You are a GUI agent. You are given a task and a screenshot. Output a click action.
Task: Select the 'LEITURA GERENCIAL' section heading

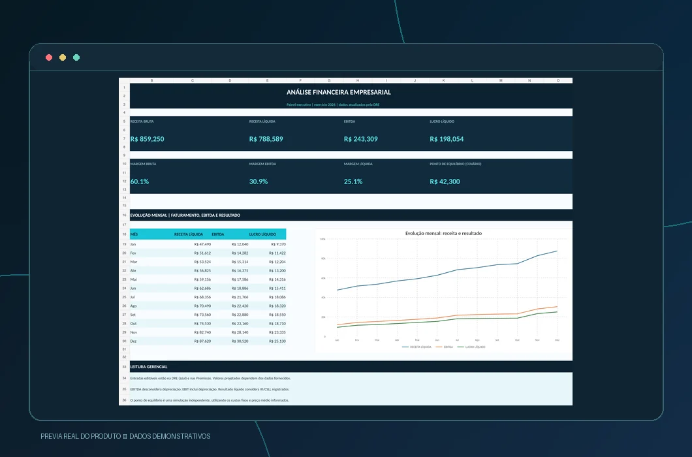[x=149, y=367]
